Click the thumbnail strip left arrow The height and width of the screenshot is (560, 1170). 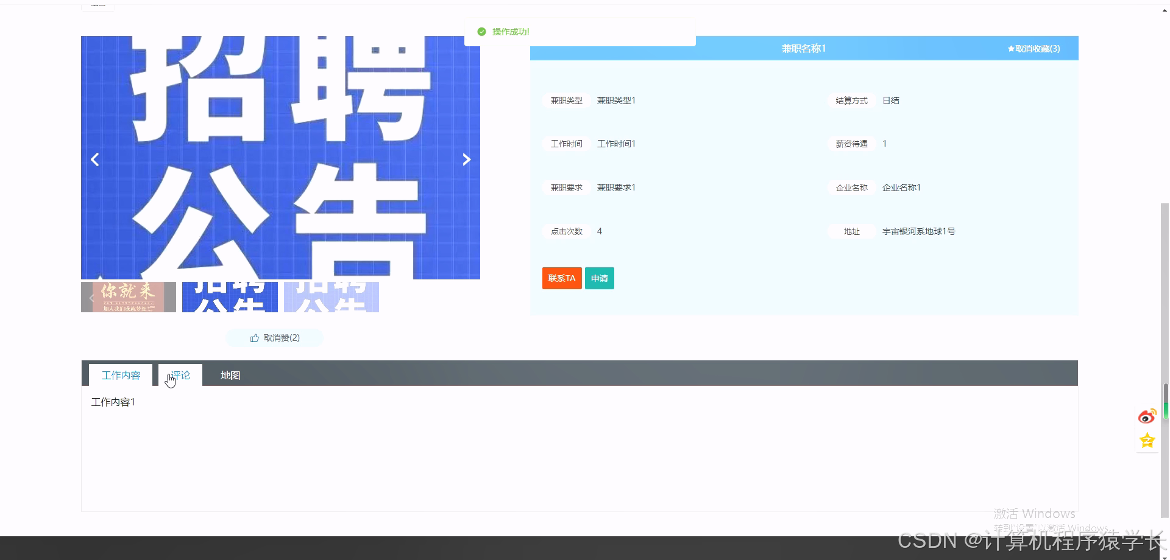(x=91, y=298)
